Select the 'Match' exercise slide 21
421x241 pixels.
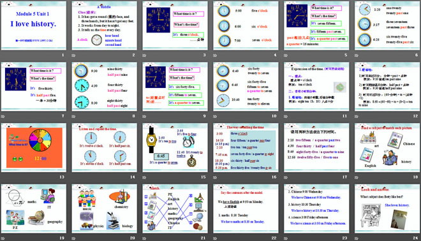click(175, 208)
